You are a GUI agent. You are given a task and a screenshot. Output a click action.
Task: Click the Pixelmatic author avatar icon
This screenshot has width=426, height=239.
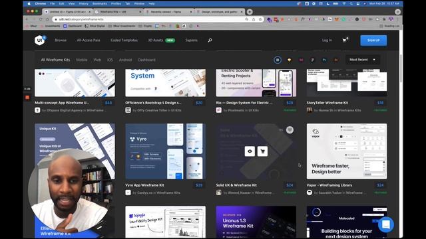click(219, 110)
